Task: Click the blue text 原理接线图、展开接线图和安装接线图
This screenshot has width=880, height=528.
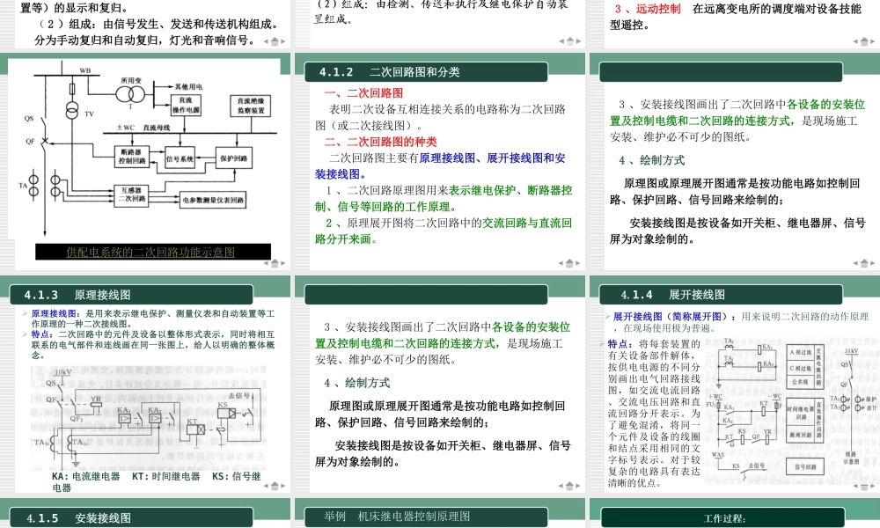Action: [x=441, y=166]
